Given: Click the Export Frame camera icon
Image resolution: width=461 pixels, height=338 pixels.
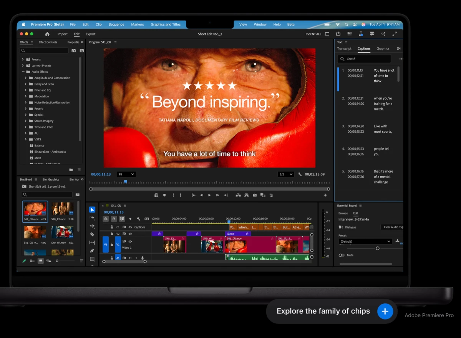Looking at the screenshot, I should tap(255, 195).
